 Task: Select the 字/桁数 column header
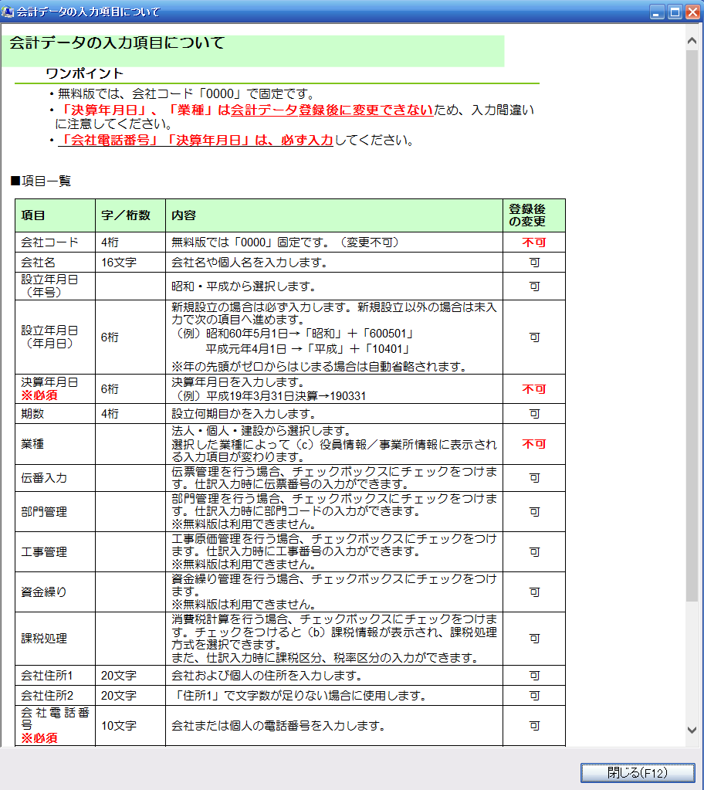click(x=126, y=215)
